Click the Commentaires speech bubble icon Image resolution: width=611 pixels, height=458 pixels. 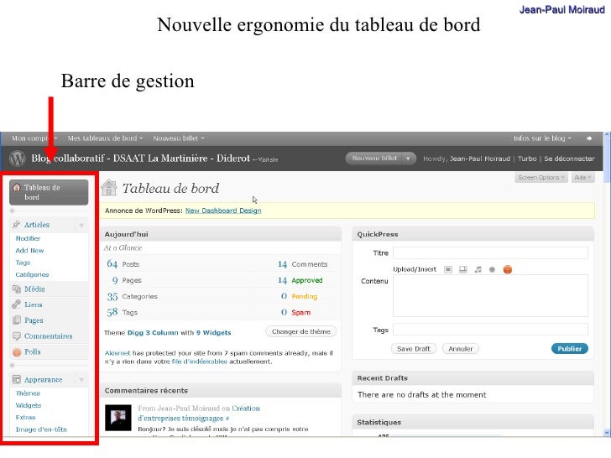(17, 336)
